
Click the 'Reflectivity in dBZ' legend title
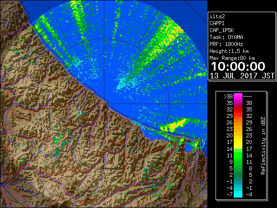click(263, 146)
